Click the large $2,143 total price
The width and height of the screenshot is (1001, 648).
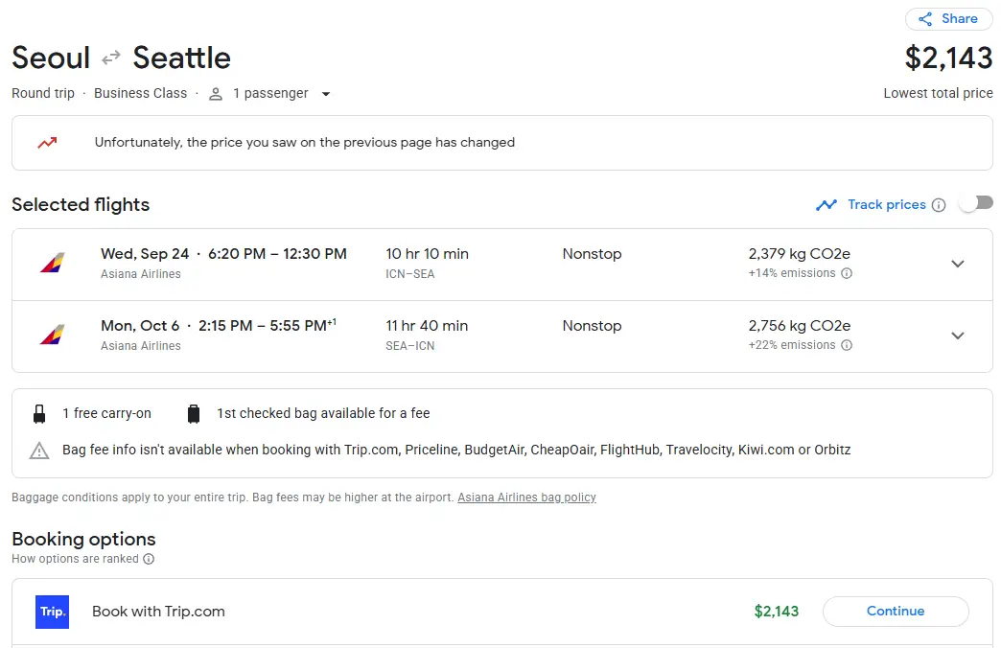click(948, 58)
